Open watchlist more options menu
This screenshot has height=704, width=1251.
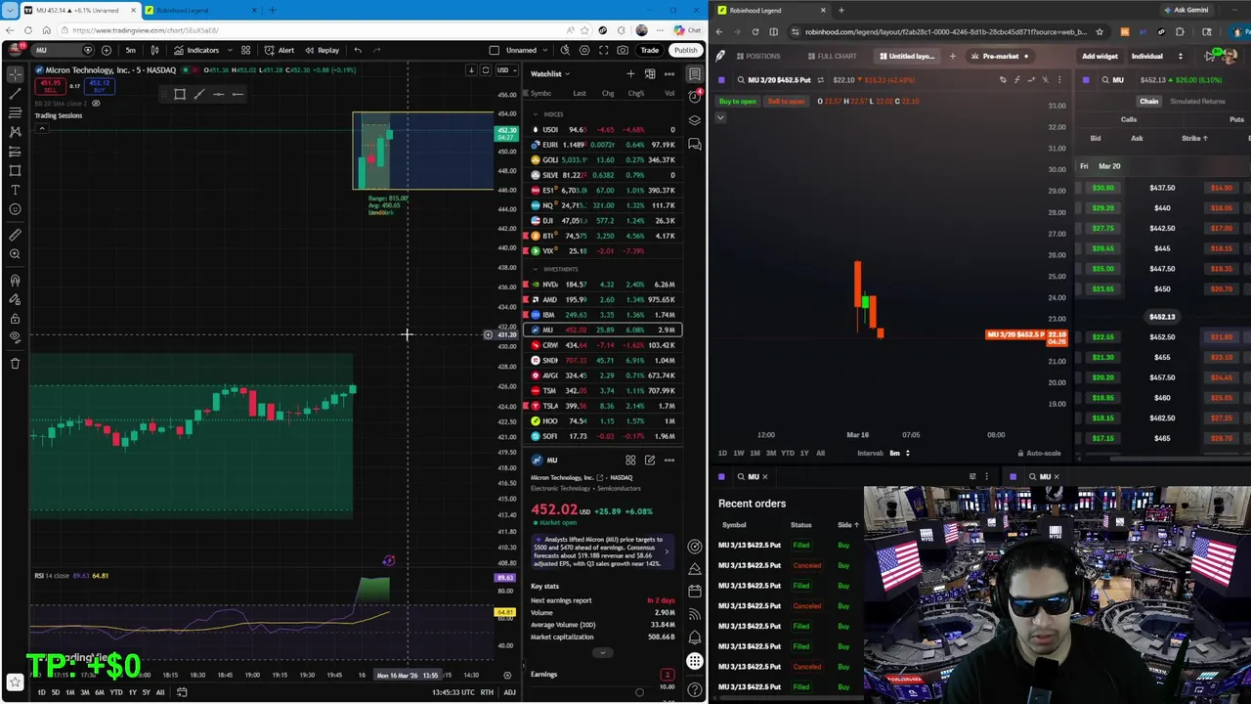pyautogui.click(x=669, y=73)
